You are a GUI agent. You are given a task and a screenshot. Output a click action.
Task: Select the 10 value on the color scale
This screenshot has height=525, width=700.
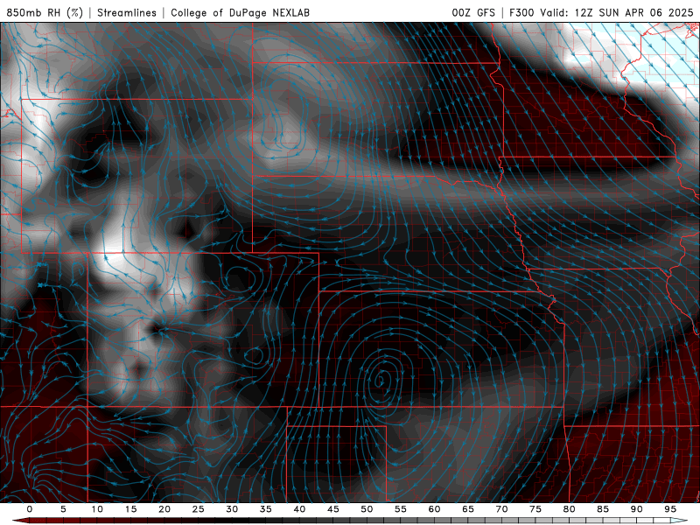(97, 509)
